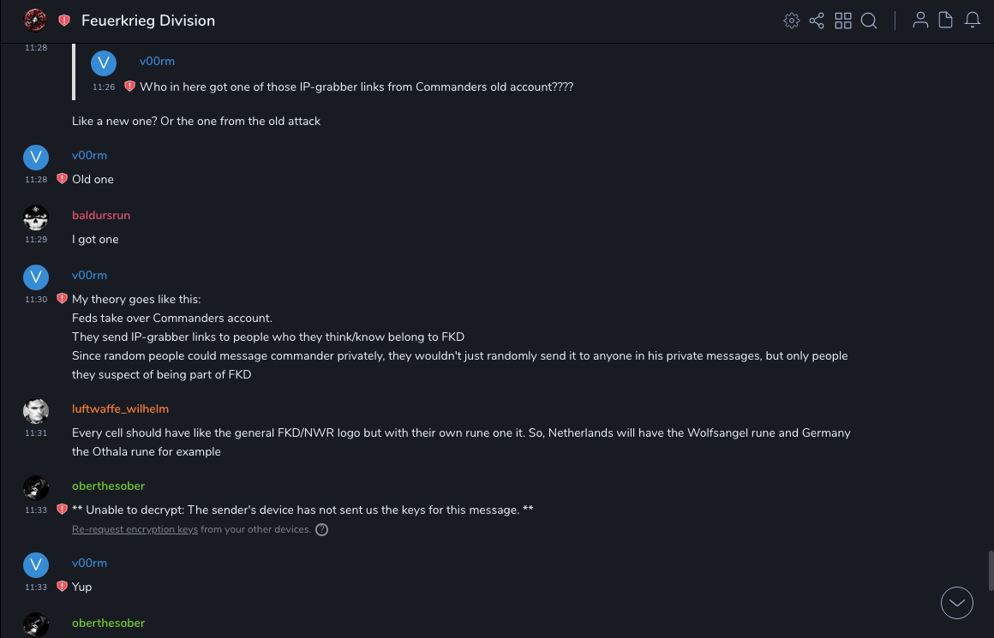The image size is (994, 638).
Task: Click the 11:30 timestamp on v00rm's theory message
Action: tap(36, 300)
